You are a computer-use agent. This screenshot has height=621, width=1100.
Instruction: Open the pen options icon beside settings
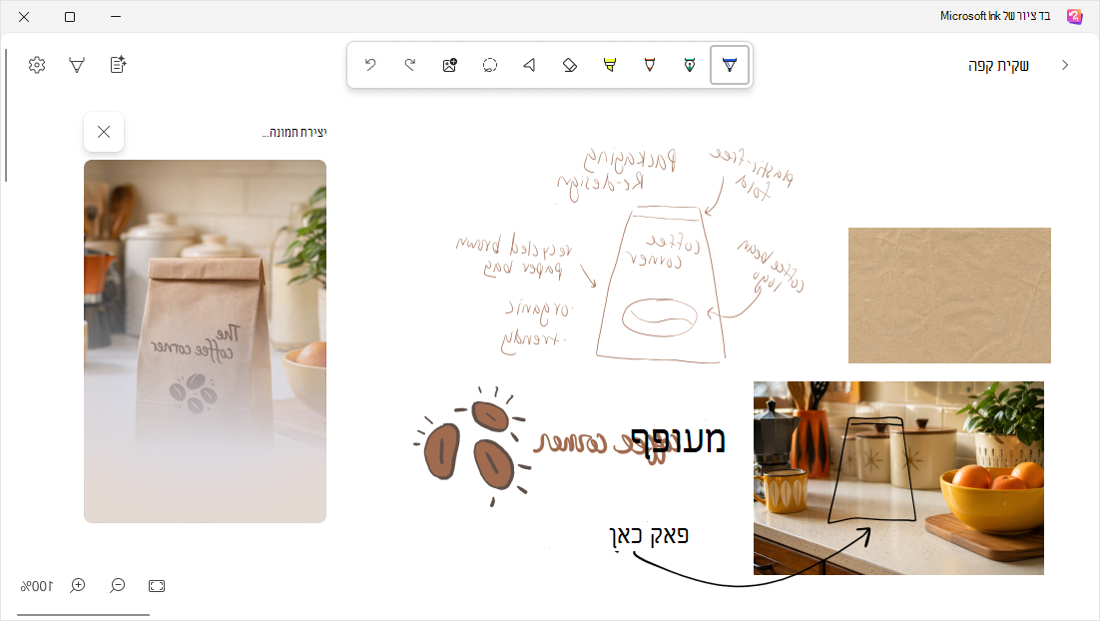[x=77, y=65]
